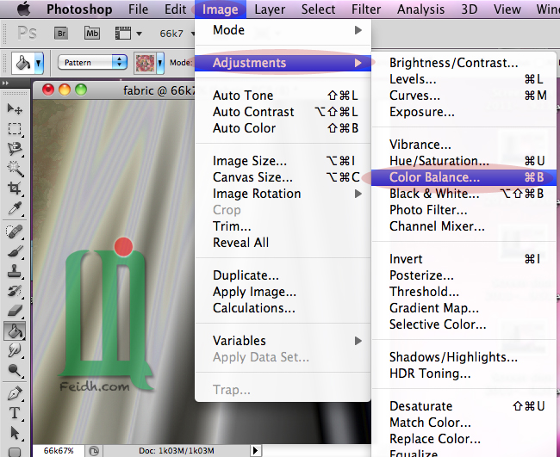560x457 pixels.
Task: Open the File menu
Action: [x=138, y=9]
